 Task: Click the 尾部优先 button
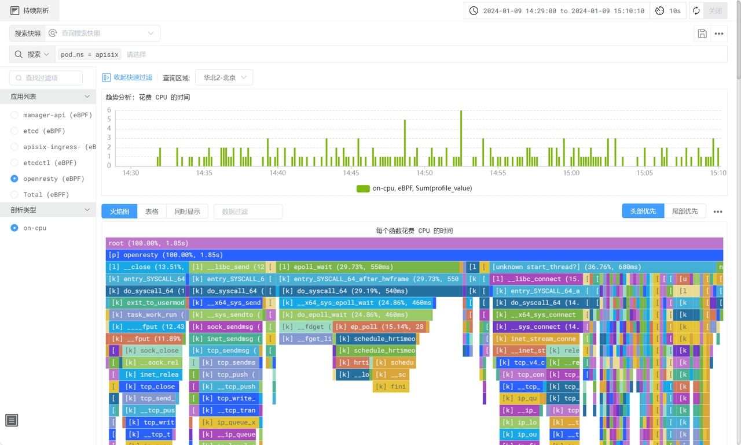[685, 212]
